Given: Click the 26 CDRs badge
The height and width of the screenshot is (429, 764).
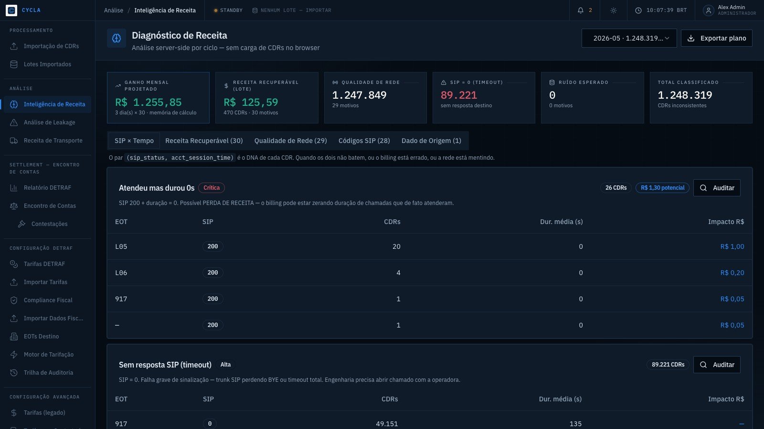Looking at the screenshot, I should (616, 188).
